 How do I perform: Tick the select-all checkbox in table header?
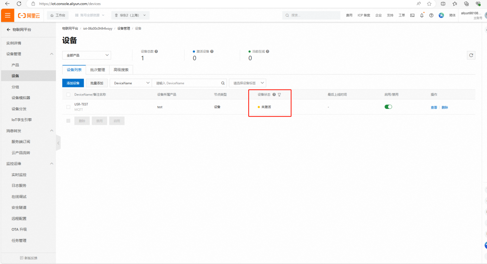point(68,95)
